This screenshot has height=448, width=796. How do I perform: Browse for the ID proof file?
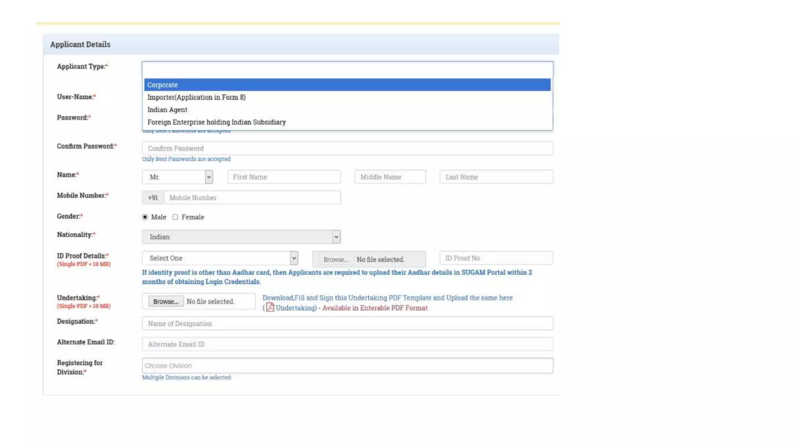pos(336,259)
